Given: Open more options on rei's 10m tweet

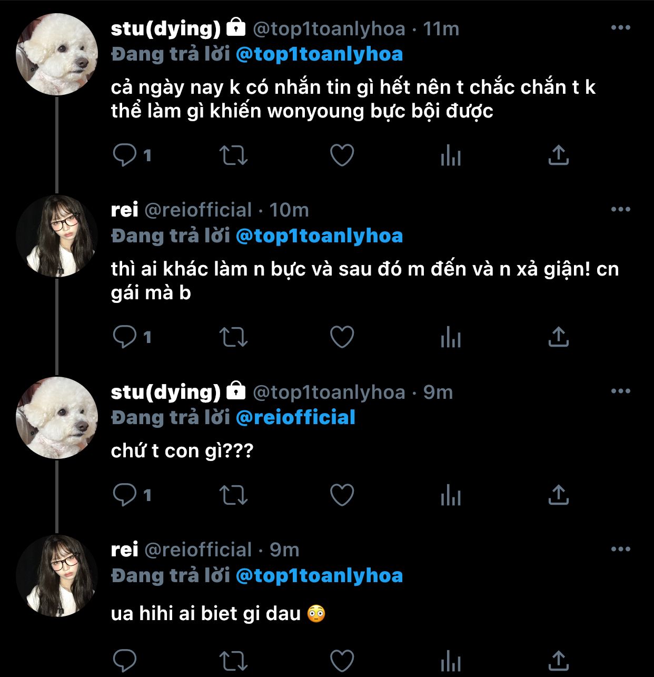Looking at the screenshot, I should click(x=621, y=210).
